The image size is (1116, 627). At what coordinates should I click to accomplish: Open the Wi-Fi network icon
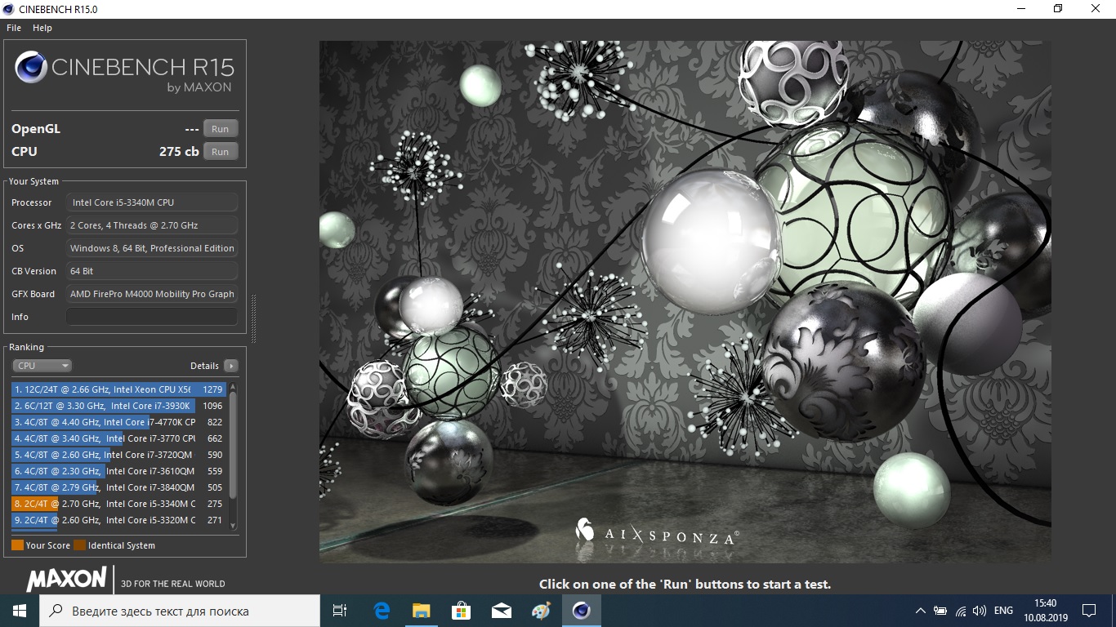(960, 611)
